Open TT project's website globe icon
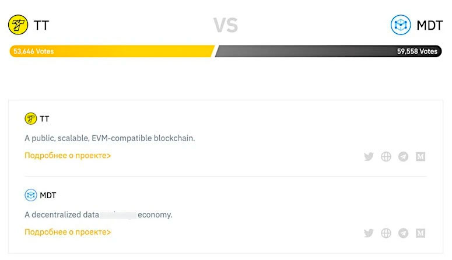The width and height of the screenshot is (452, 260). [x=386, y=156]
